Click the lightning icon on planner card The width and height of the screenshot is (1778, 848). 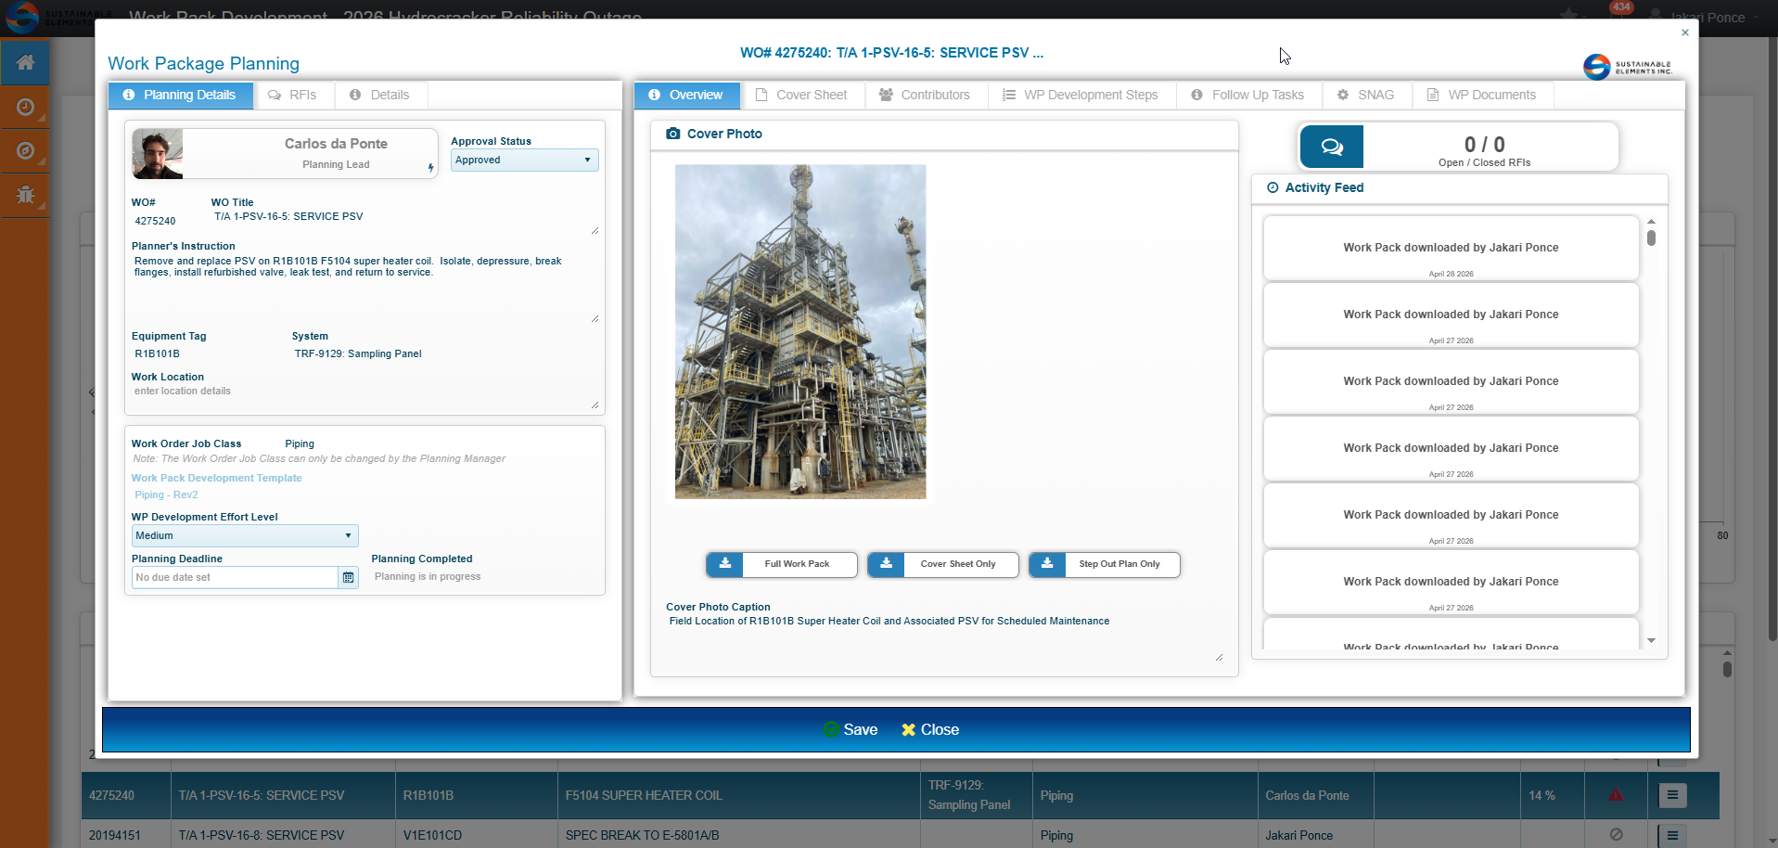tap(430, 168)
